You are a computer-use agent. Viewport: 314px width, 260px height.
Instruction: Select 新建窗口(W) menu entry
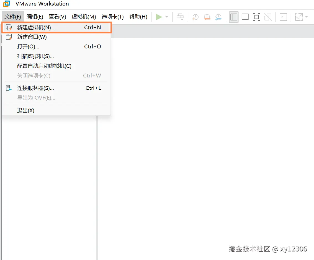tap(56, 37)
